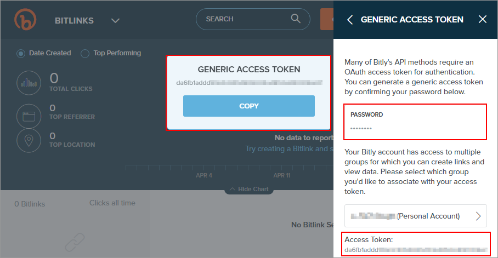This screenshot has width=498, height=258.
Task: Go back using the panel's left arrow
Action: coord(350,20)
